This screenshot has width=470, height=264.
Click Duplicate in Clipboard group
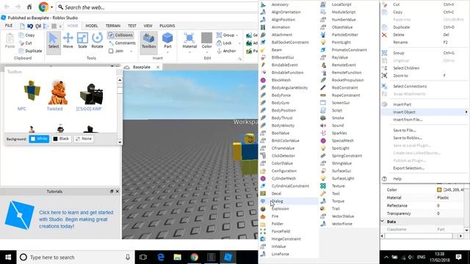pos(30,51)
